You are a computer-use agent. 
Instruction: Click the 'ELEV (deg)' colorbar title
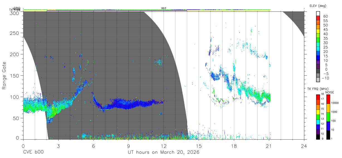click(318, 6)
